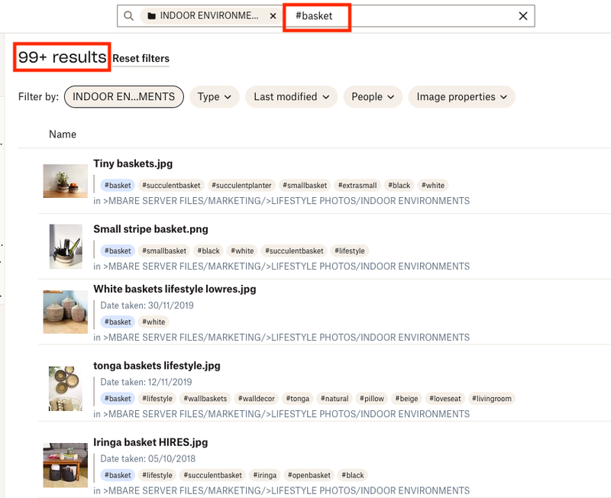Click the #tonga tag
The height and width of the screenshot is (498, 611).
click(297, 399)
